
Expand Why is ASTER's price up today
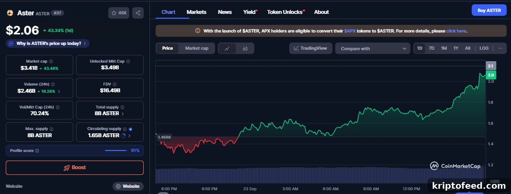pyautogui.click(x=47, y=43)
